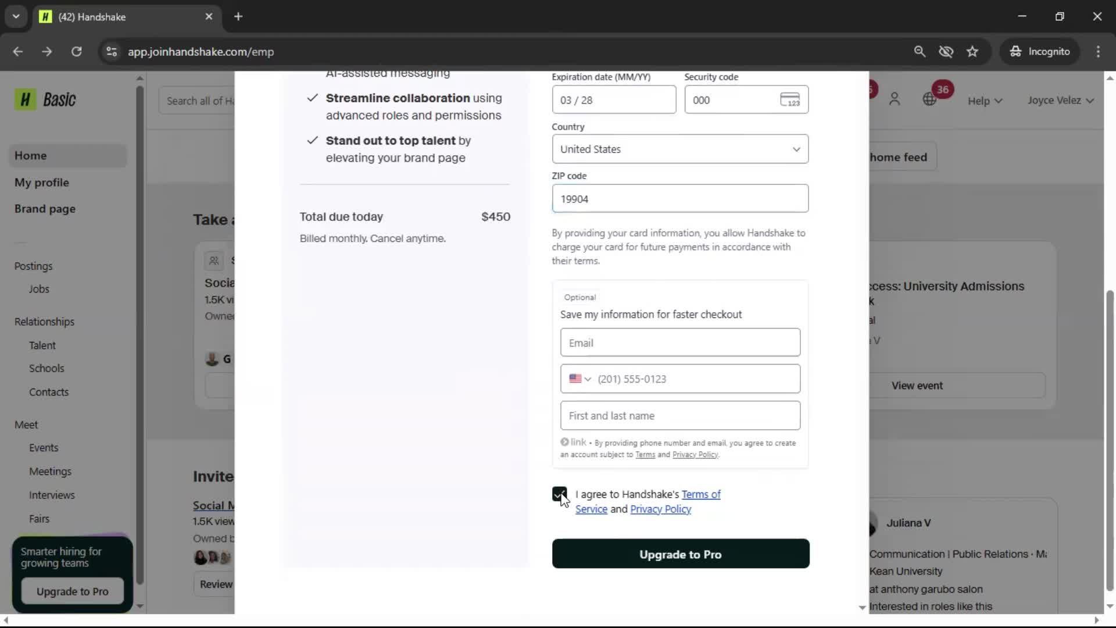The image size is (1116, 628).
Task: Open Meetings in the sidebar
Action: coord(50,472)
